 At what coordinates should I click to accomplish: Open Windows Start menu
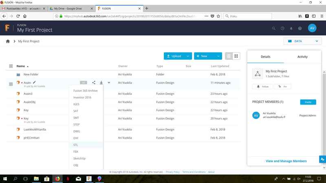coord(5,179)
